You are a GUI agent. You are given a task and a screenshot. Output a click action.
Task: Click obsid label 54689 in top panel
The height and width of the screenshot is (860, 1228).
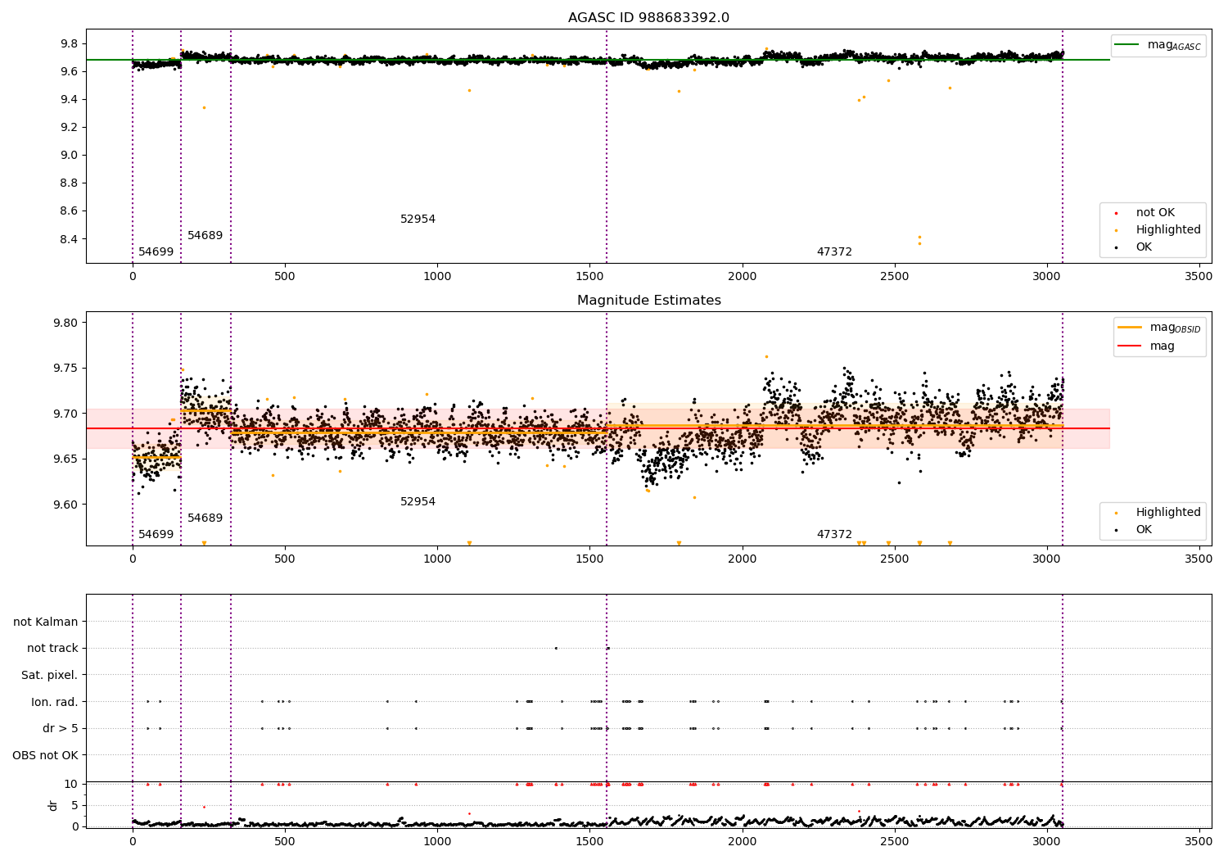click(205, 236)
